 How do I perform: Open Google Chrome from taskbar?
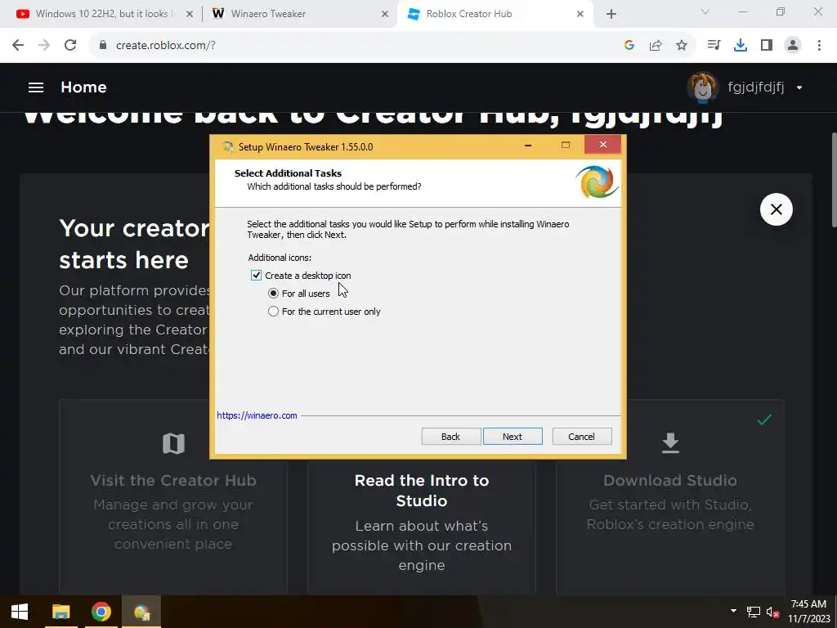point(101,612)
